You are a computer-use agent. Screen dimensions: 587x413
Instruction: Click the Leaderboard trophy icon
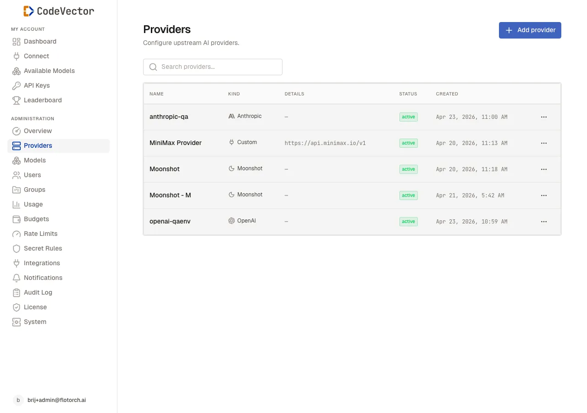17,100
